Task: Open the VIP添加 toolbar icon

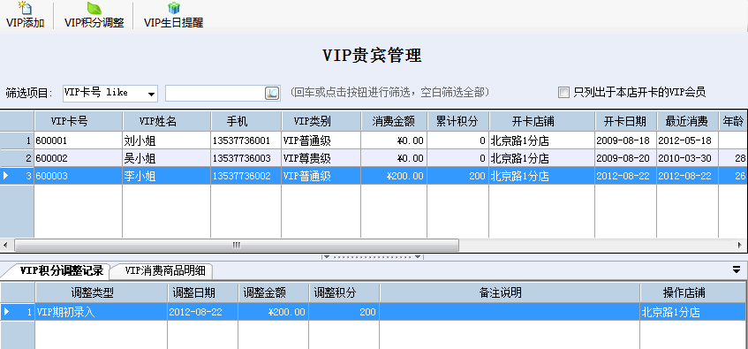Action: pos(25,8)
